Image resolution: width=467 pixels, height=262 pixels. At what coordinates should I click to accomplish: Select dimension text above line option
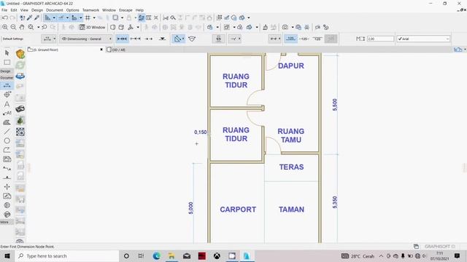(x=290, y=39)
